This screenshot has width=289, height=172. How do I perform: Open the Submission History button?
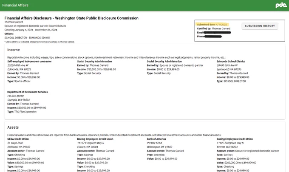[x=260, y=26]
